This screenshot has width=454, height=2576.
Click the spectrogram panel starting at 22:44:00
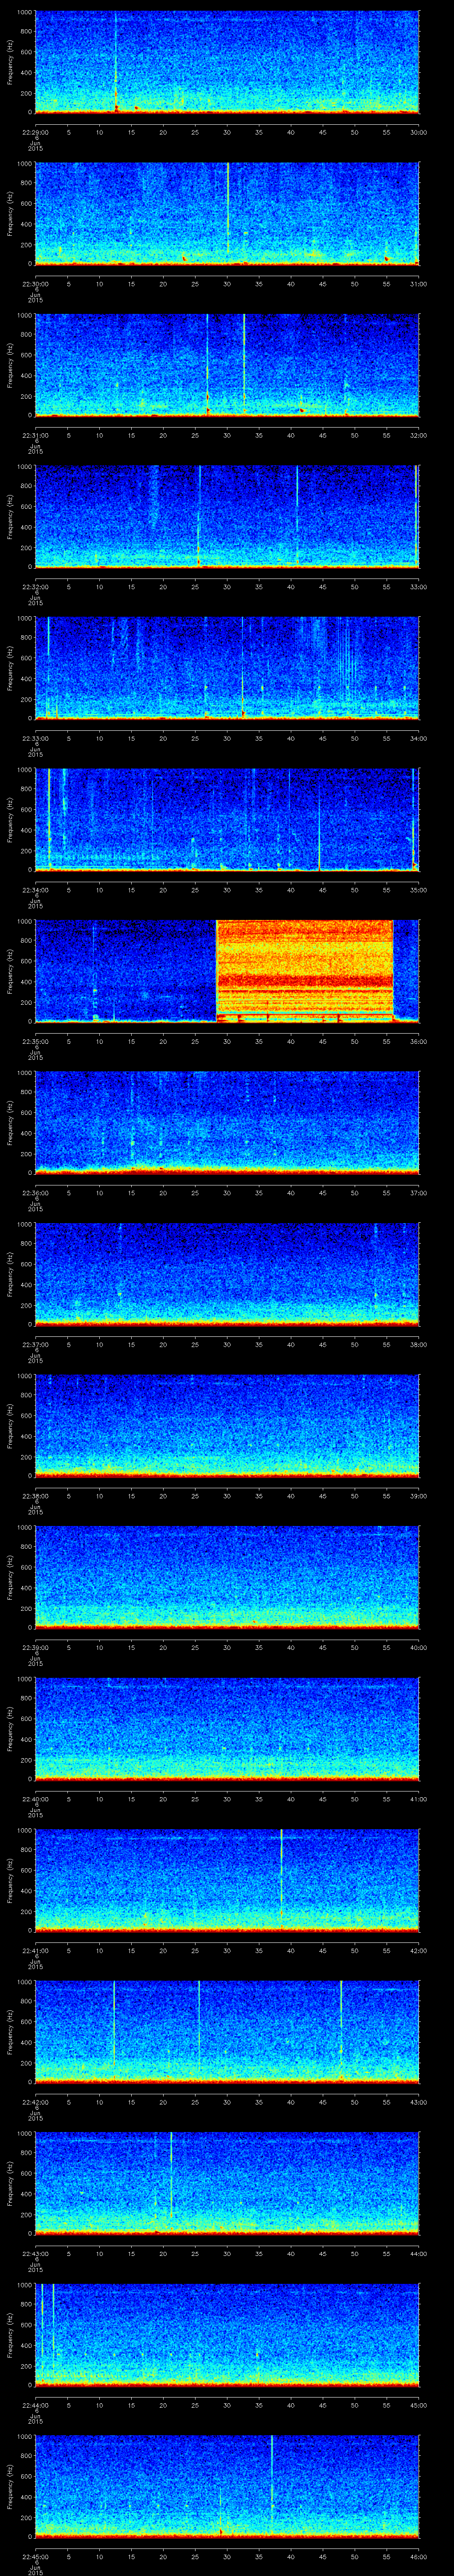point(227,2335)
